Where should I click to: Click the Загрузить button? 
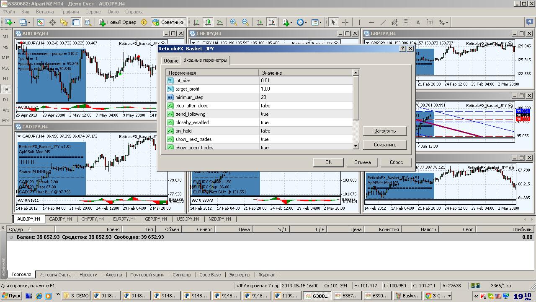[385, 131]
